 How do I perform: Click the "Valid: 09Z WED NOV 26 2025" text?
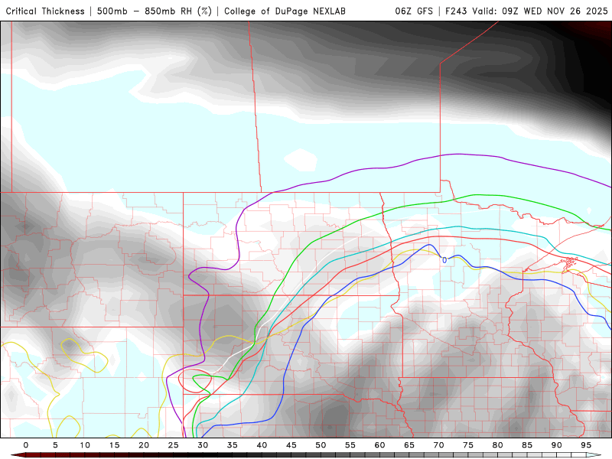(x=540, y=11)
